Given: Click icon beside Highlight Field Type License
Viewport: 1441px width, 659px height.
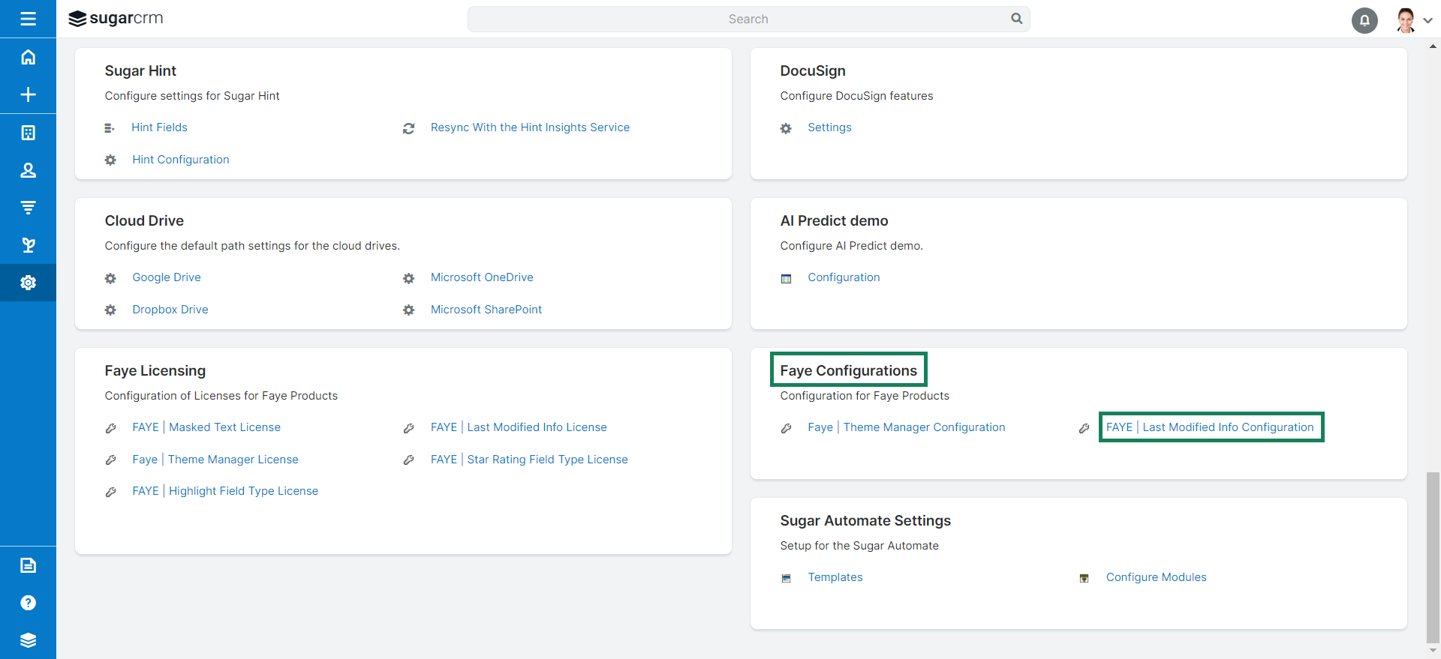Looking at the screenshot, I should [x=110, y=492].
